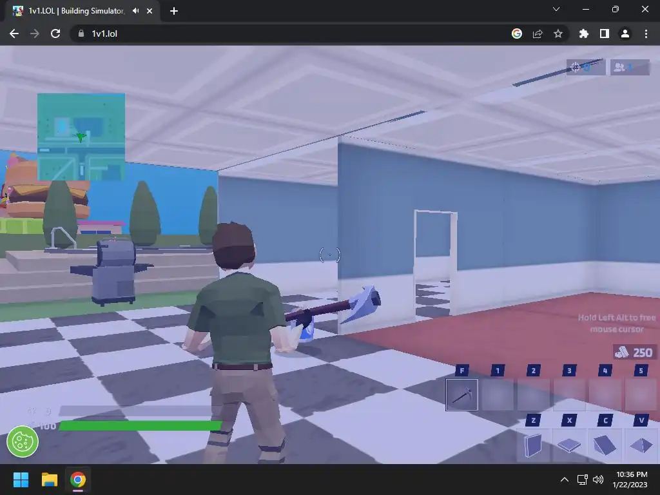
Task: Choose the wall build piece
Action: pos(533,445)
